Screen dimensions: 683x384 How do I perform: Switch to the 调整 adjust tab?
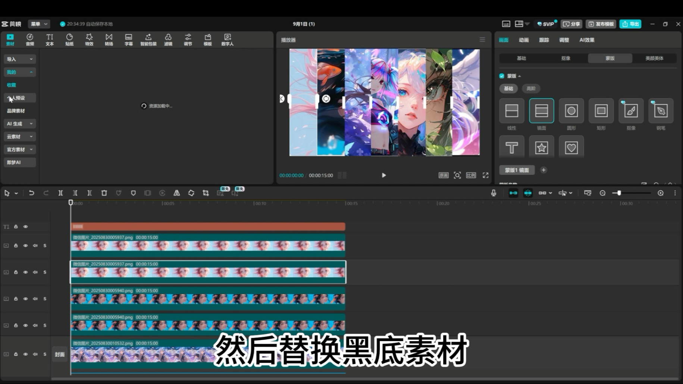564,40
